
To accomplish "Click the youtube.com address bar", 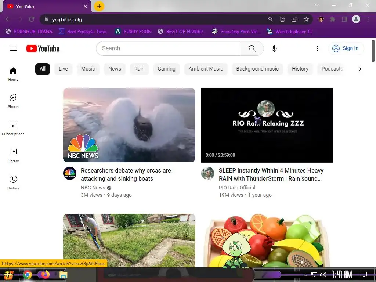I will pyautogui.click(x=153, y=19).
